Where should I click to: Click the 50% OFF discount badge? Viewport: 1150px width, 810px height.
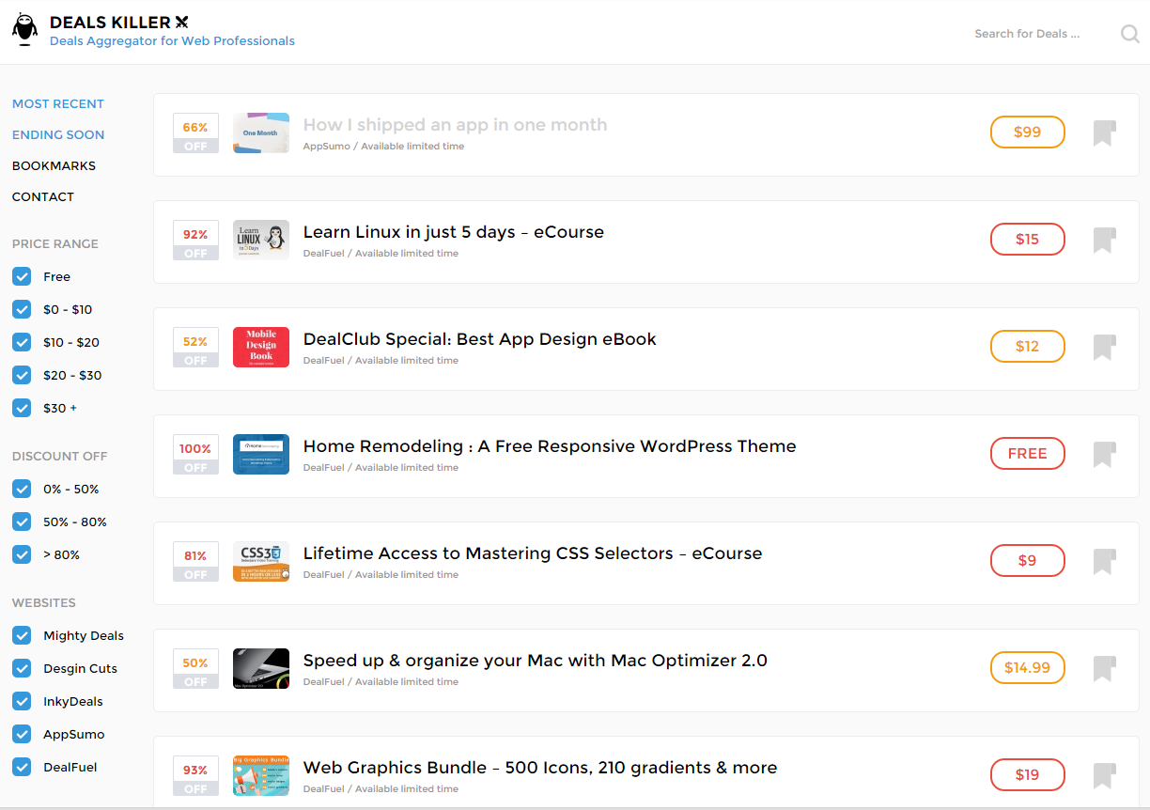tap(195, 668)
